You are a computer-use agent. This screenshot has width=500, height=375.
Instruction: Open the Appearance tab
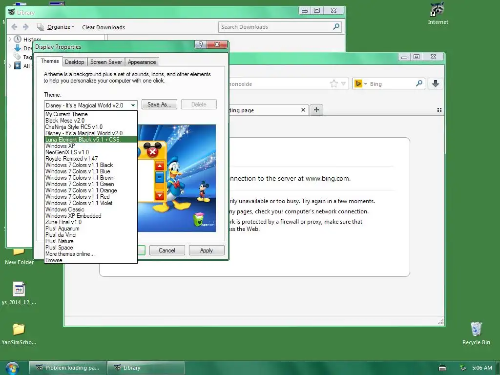(142, 62)
